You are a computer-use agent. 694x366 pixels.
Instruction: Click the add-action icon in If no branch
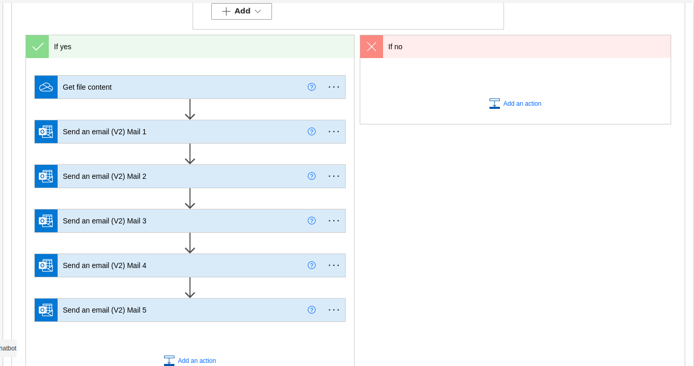click(x=495, y=104)
